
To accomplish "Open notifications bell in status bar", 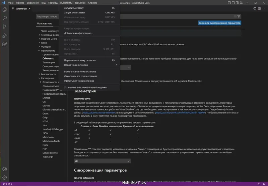I will [264, 184].
